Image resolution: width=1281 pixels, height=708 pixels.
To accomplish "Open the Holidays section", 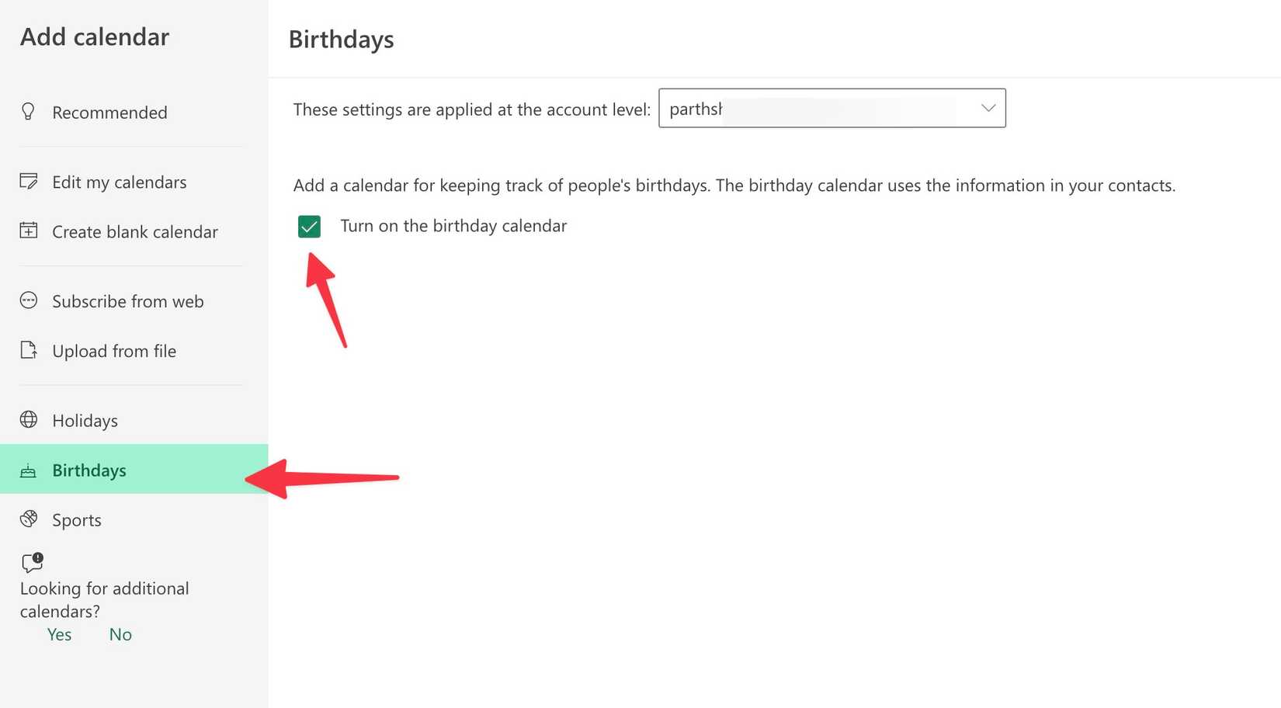I will (x=85, y=420).
